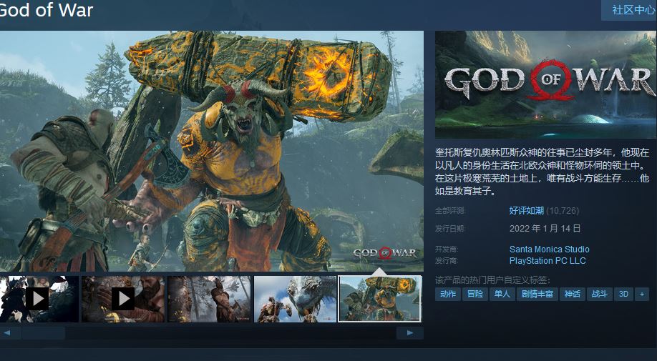Select the 冒险 tag

point(474,294)
